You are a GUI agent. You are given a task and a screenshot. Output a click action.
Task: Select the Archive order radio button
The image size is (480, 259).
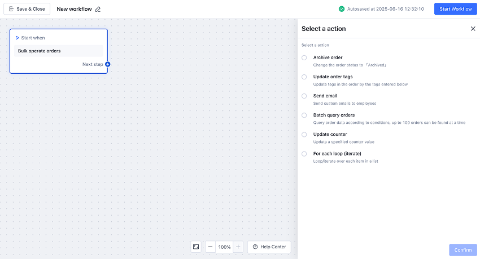click(x=304, y=57)
